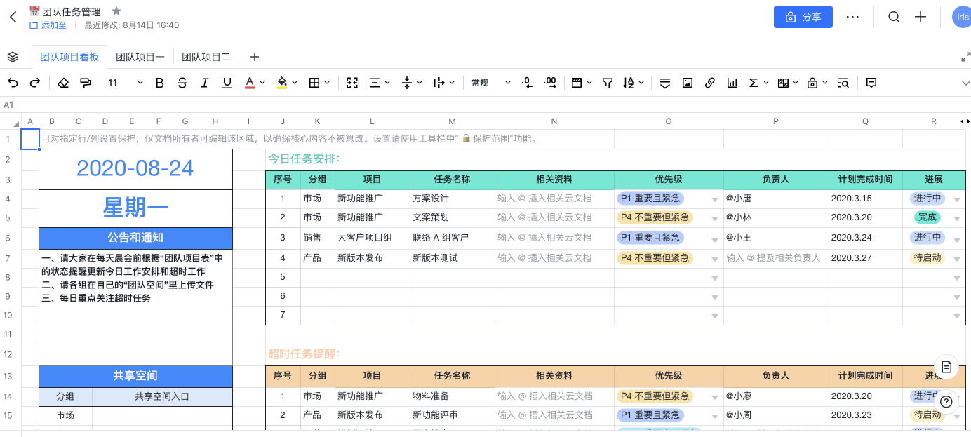
Task: Toggle bold formatting
Action: pos(159,83)
